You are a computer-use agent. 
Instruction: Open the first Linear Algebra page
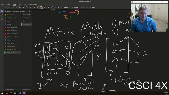click(x=27, y=18)
